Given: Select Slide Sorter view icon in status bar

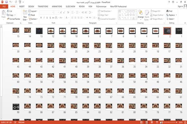Looking at the screenshot, I should (x=147, y=122).
